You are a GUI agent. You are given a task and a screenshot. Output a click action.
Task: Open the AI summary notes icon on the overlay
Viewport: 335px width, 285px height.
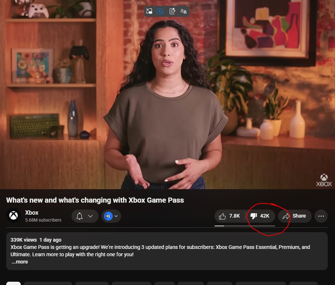click(x=172, y=11)
